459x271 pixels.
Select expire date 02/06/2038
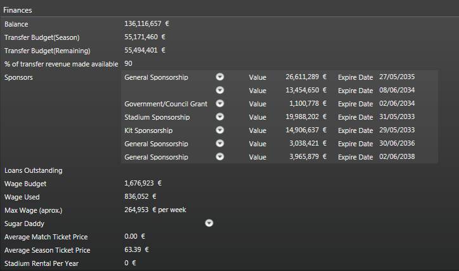[397, 156]
